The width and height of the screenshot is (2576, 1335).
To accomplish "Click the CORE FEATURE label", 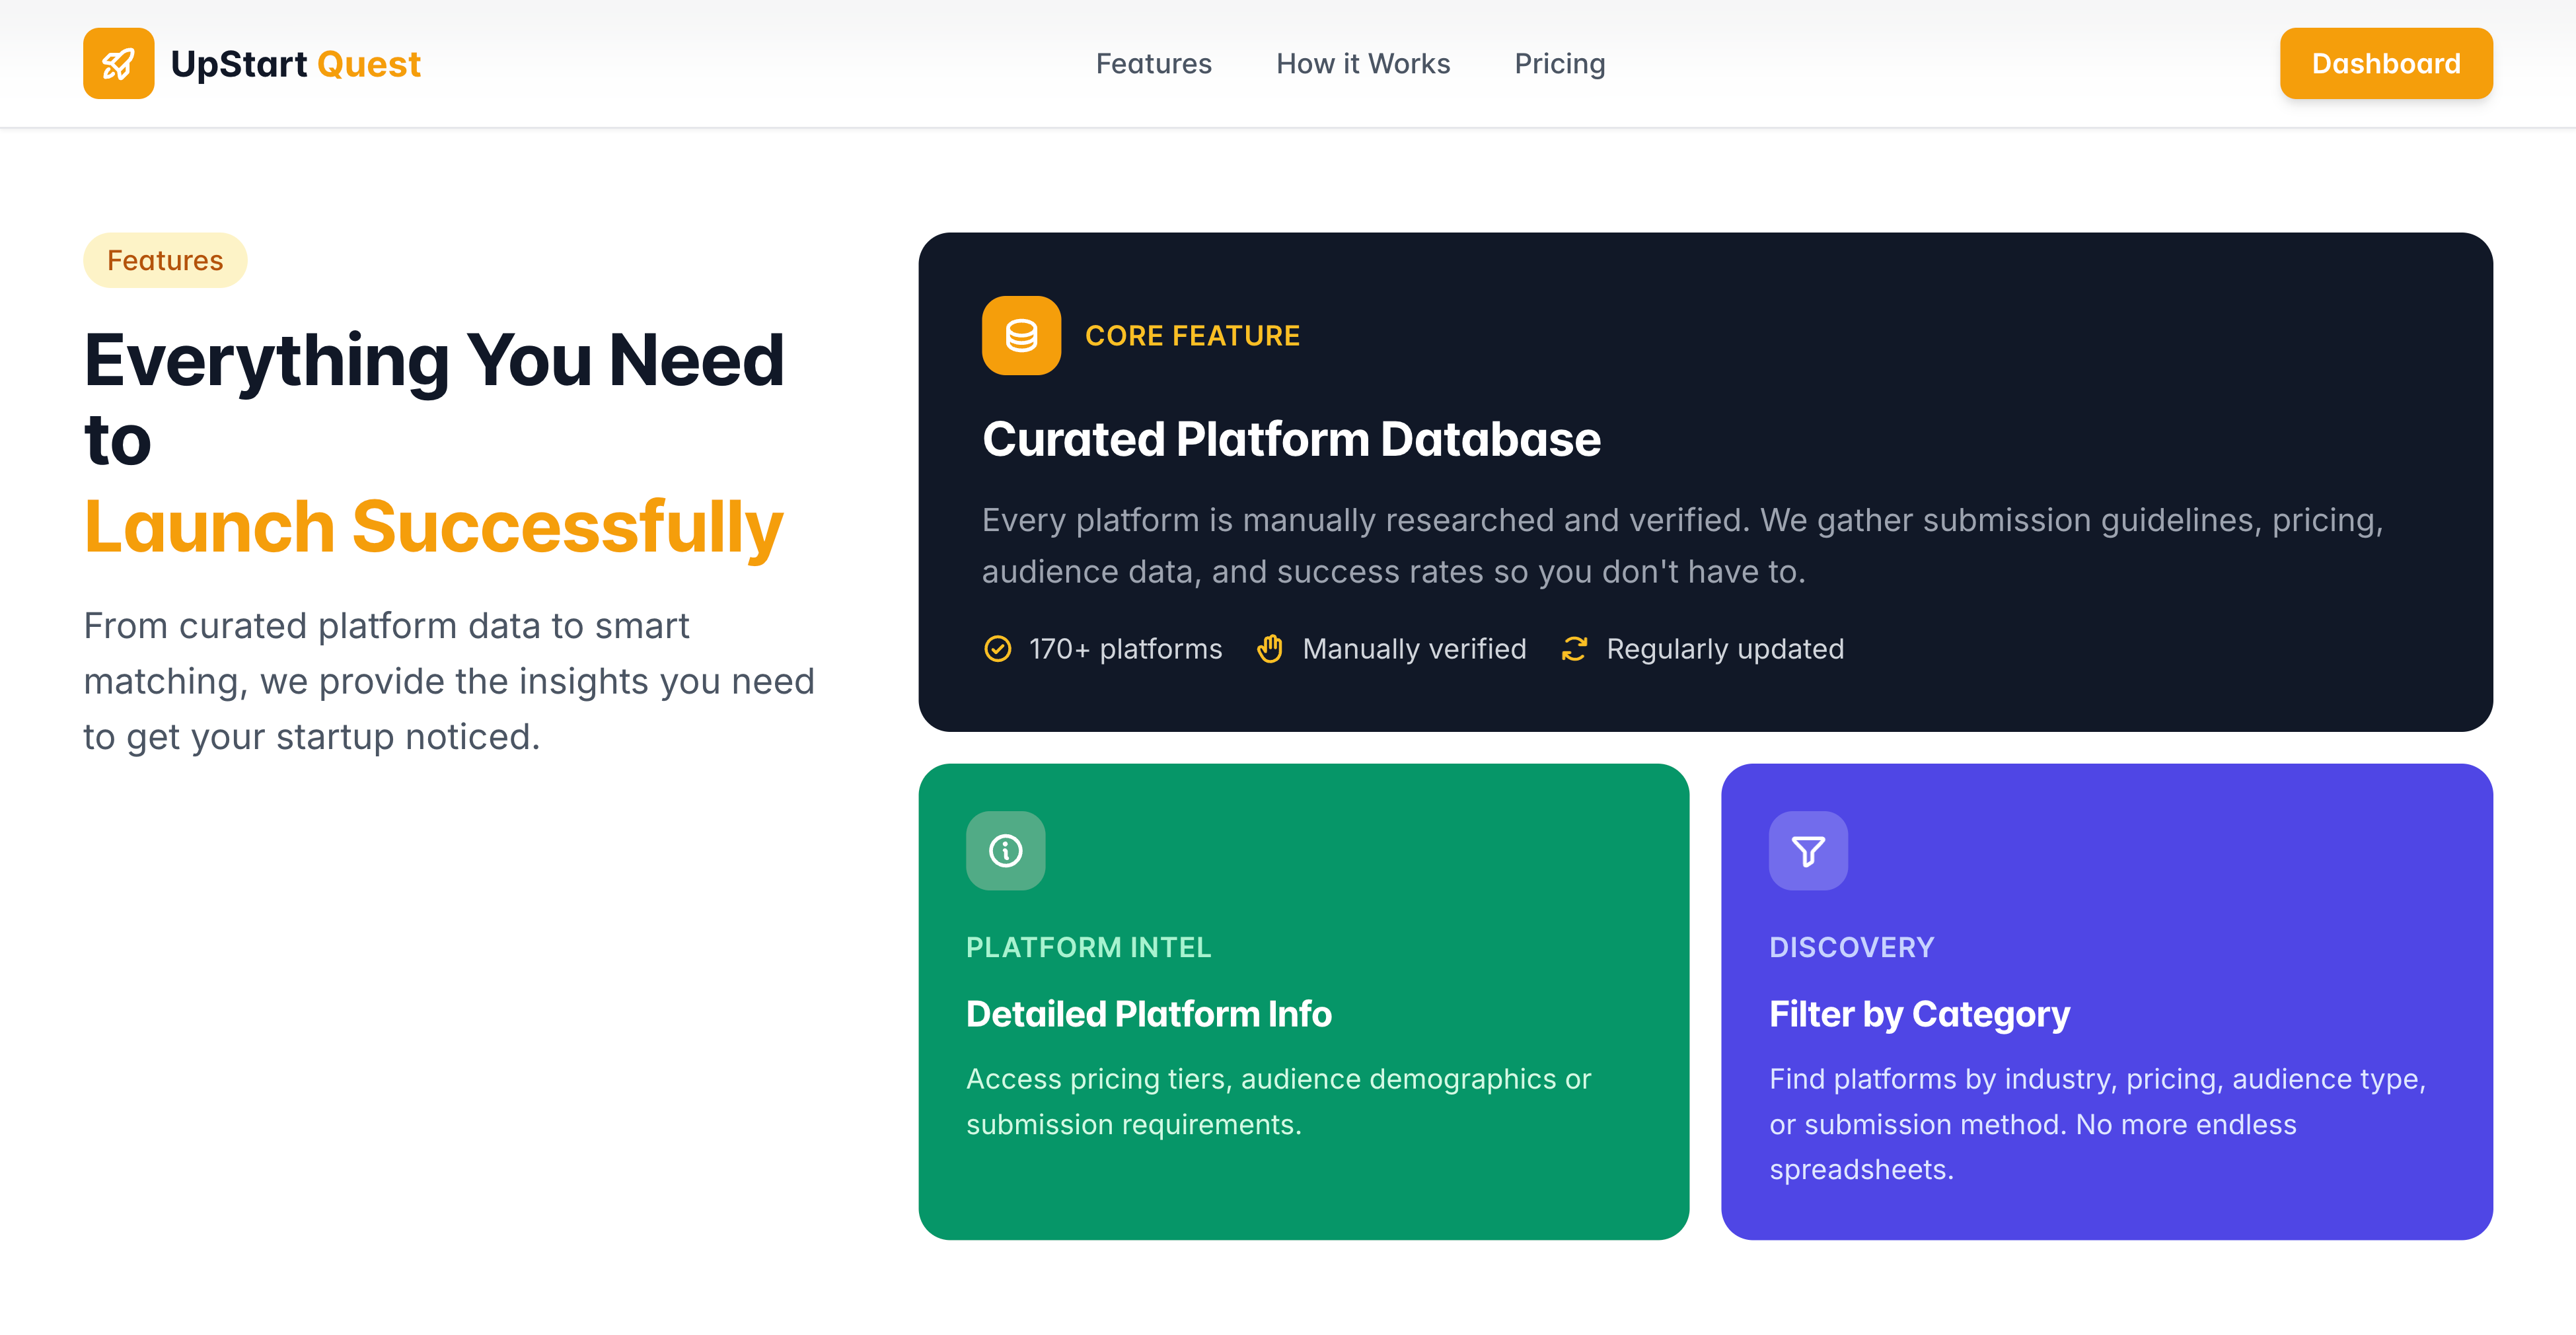I will point(1192,336).
